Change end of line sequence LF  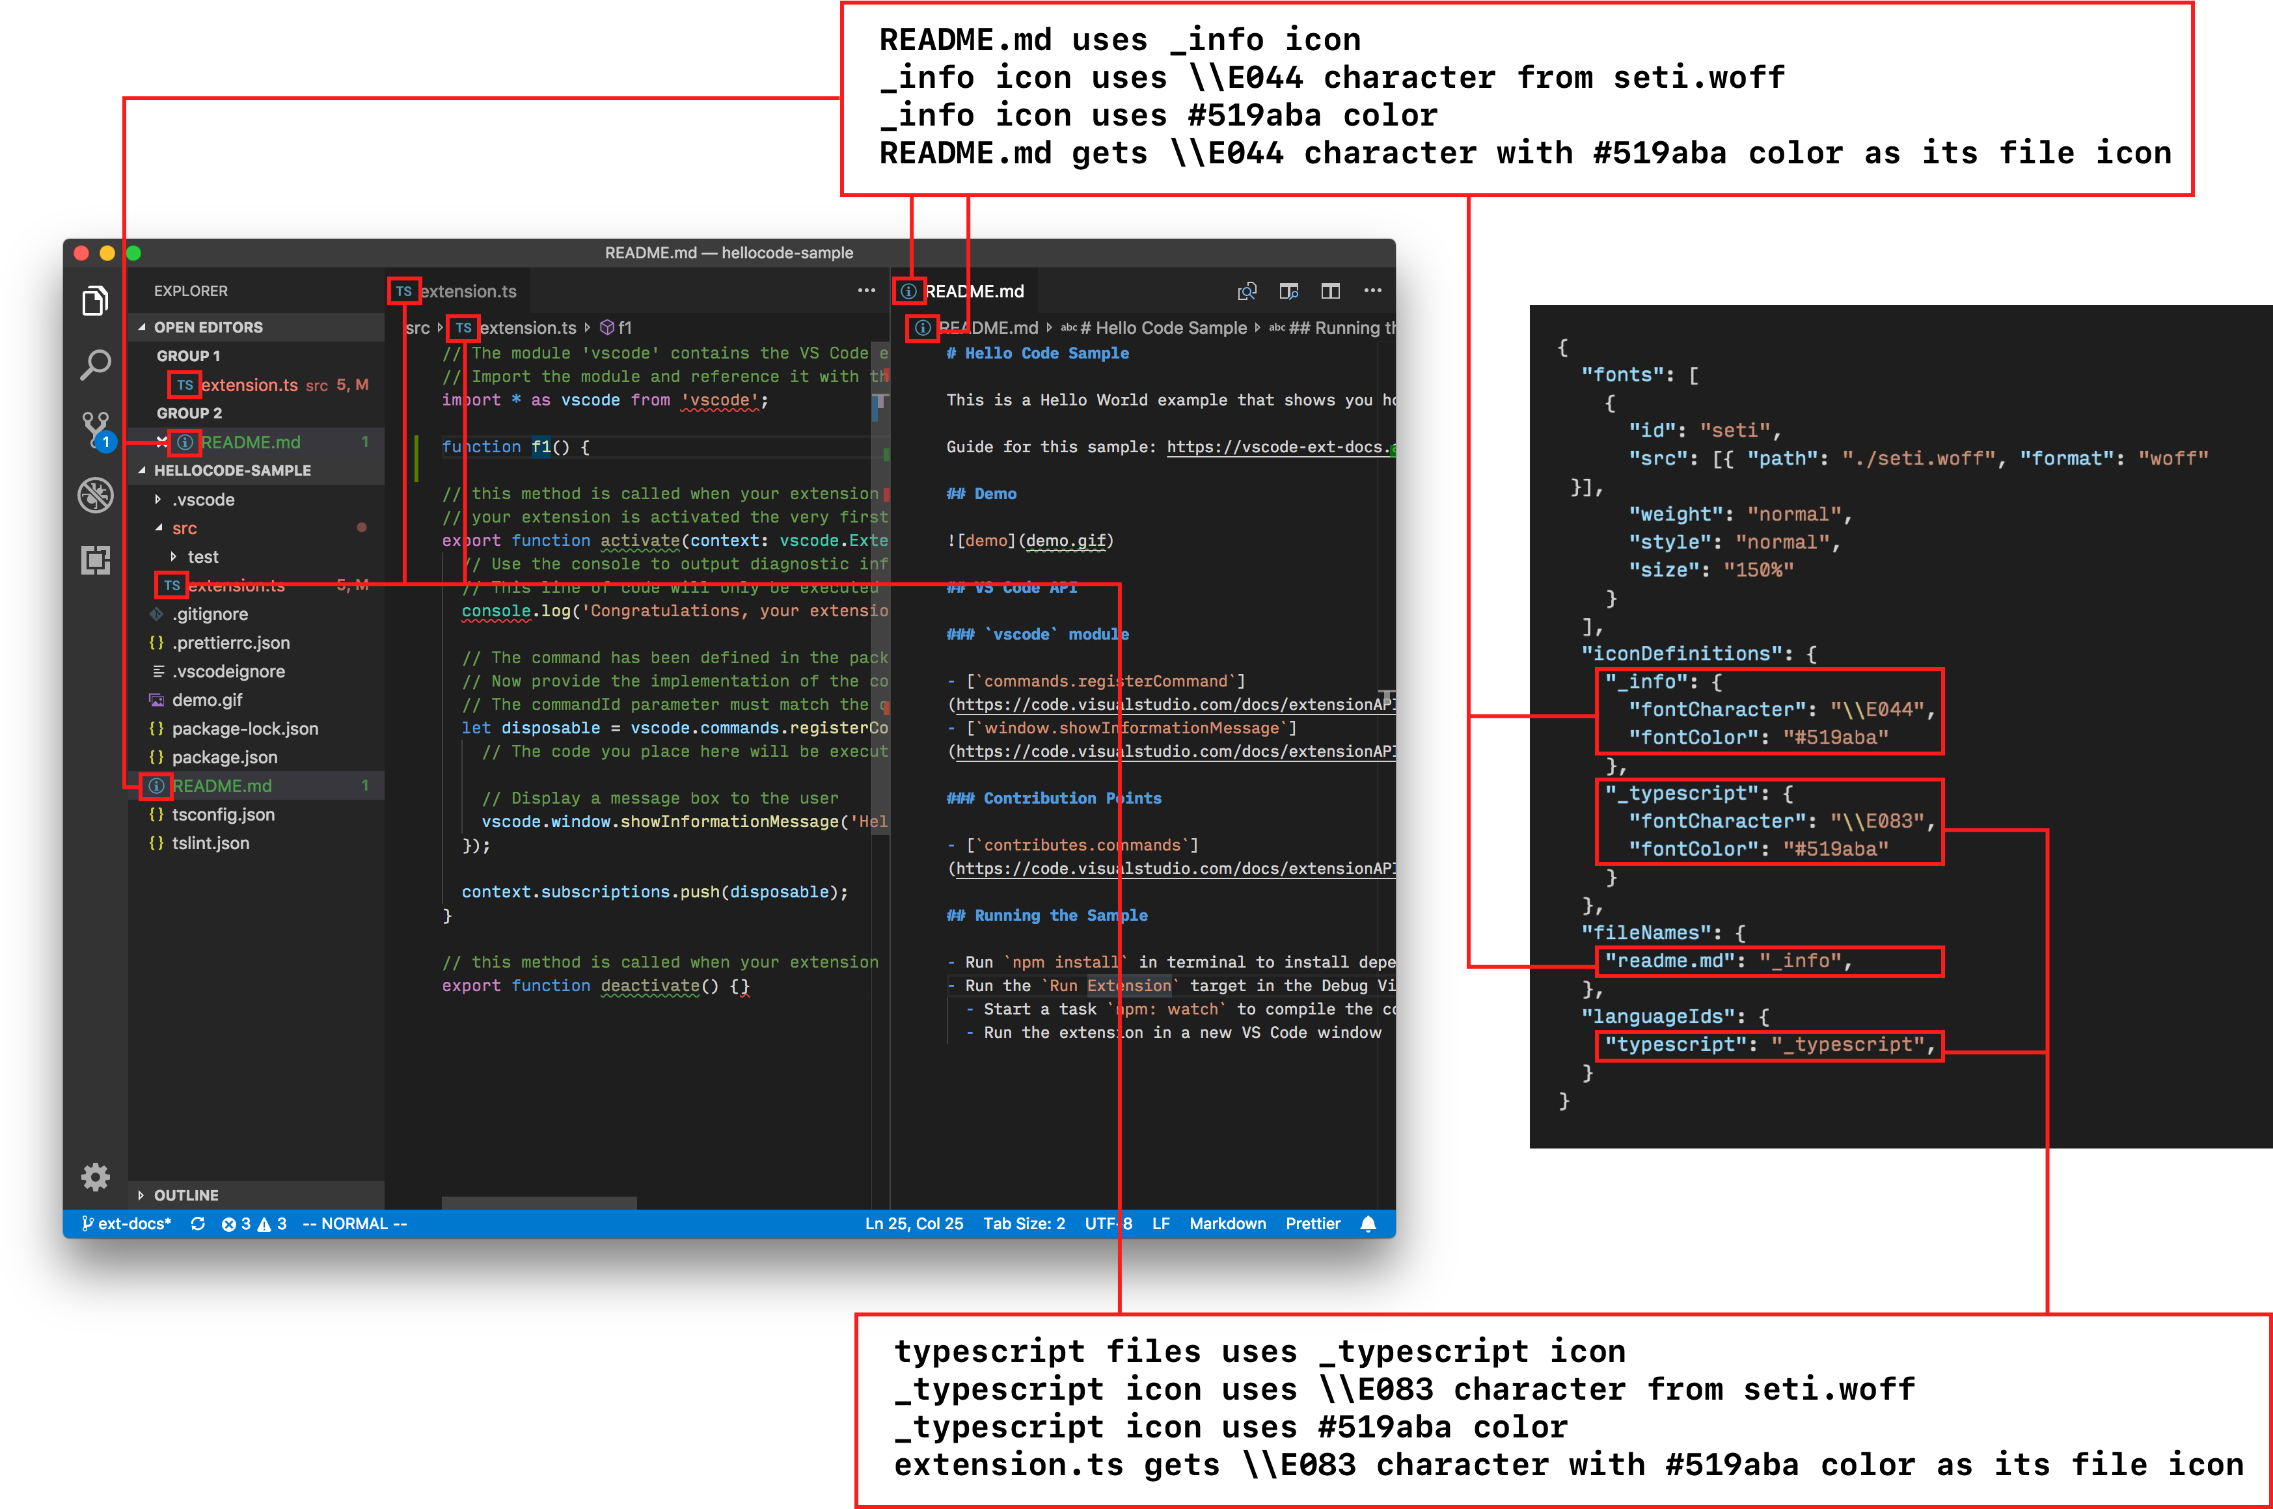(x=1160, y=1223)
